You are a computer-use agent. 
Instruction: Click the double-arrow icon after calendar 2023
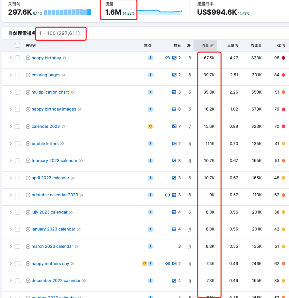pyautogui.click(x=63, y=127)
